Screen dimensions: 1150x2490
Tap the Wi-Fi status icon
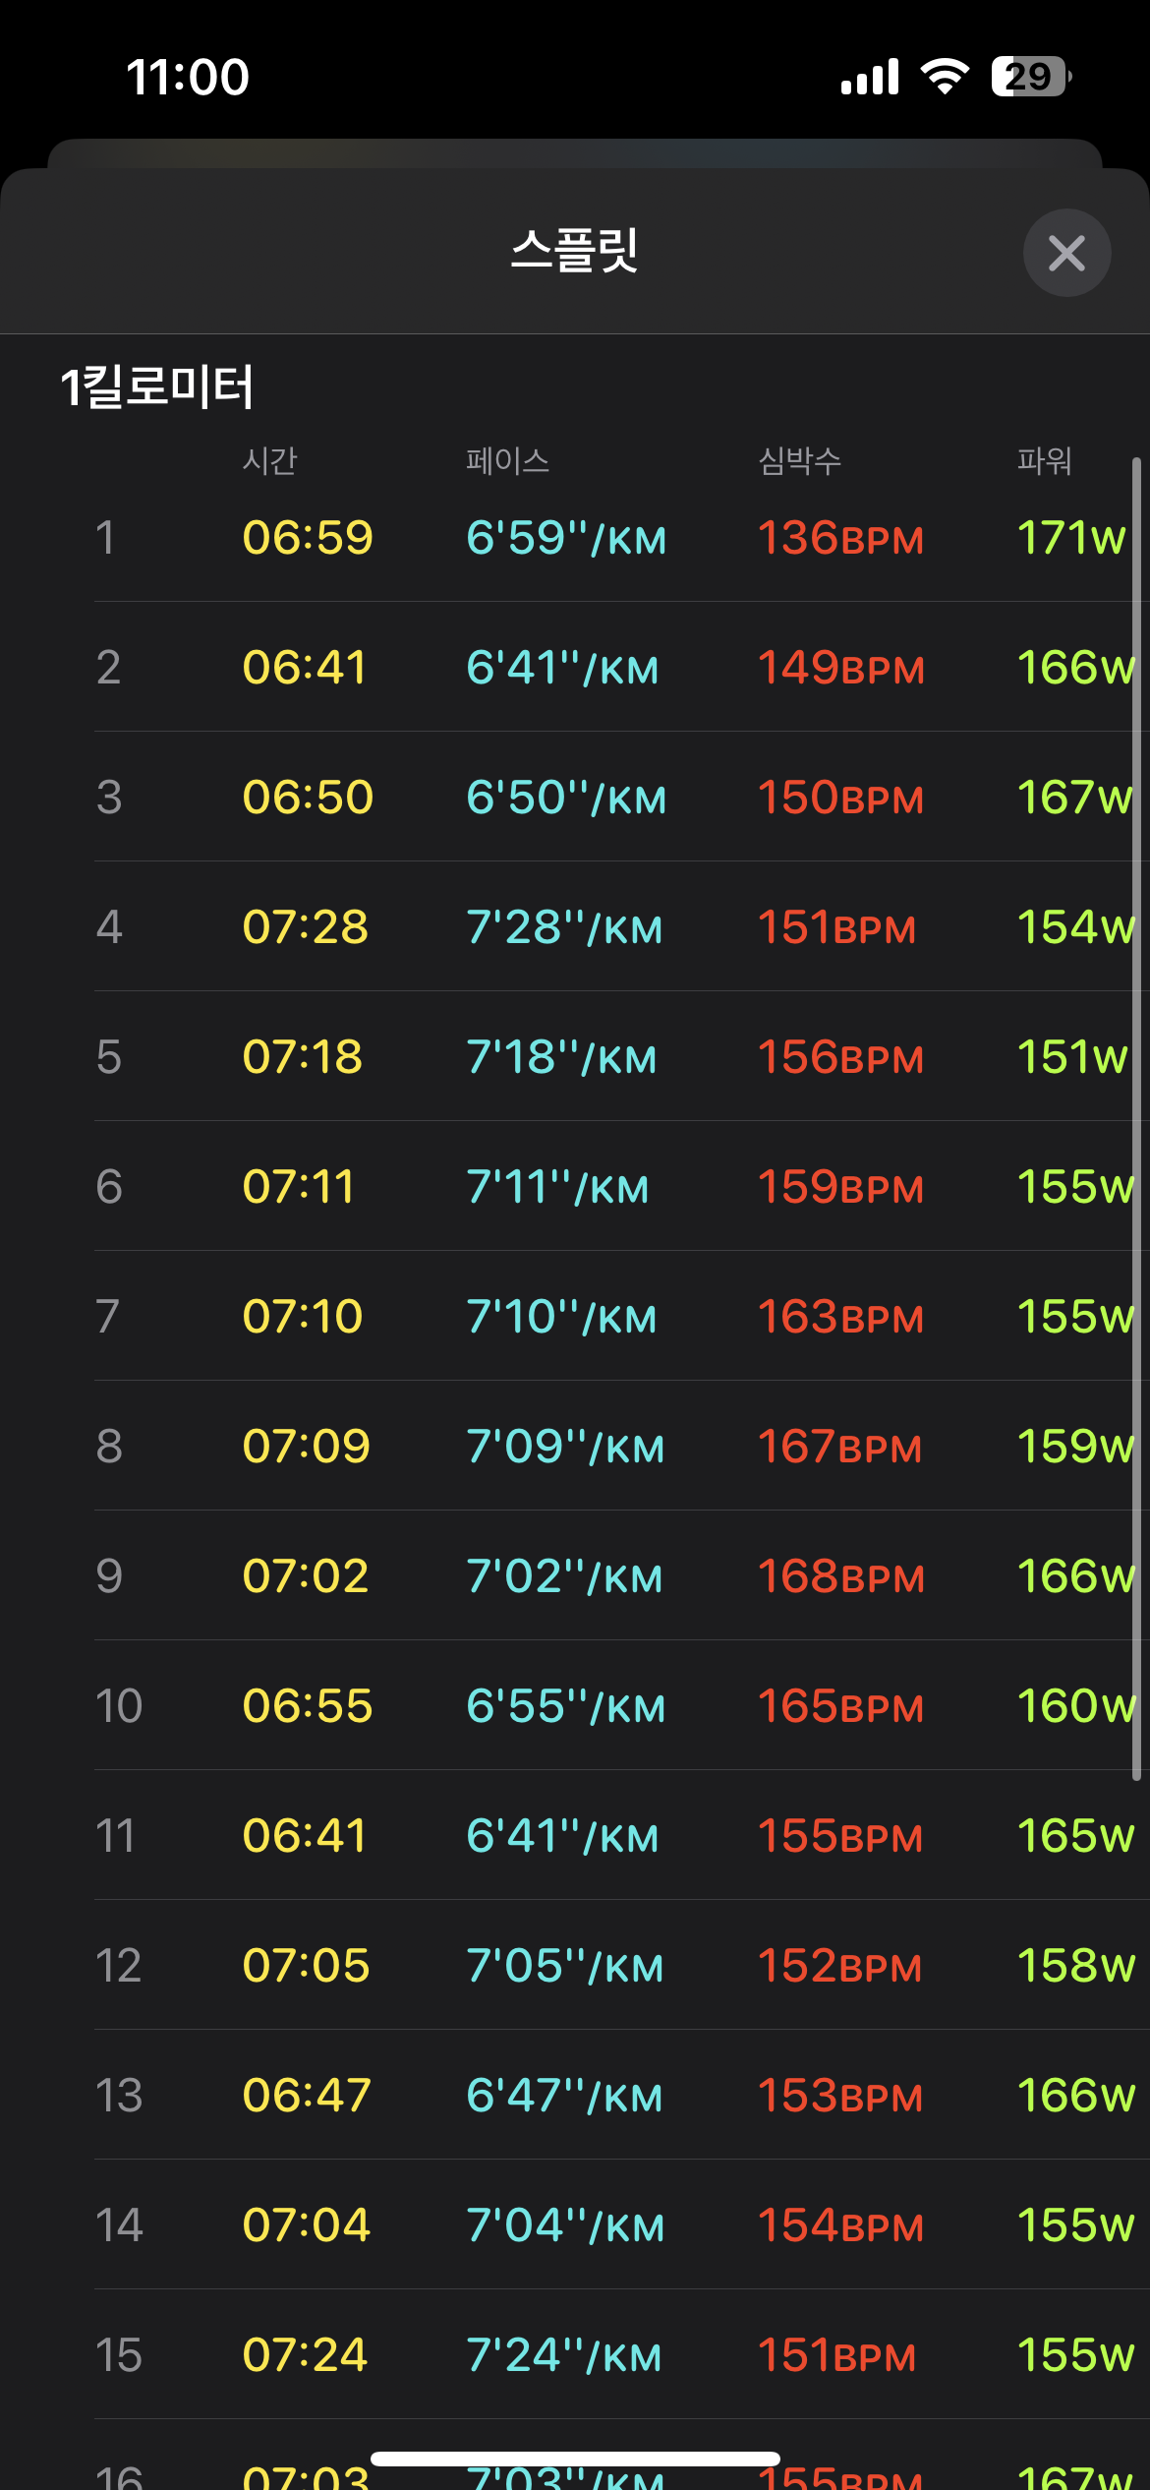pyautogui.click(x=945, y=76)
